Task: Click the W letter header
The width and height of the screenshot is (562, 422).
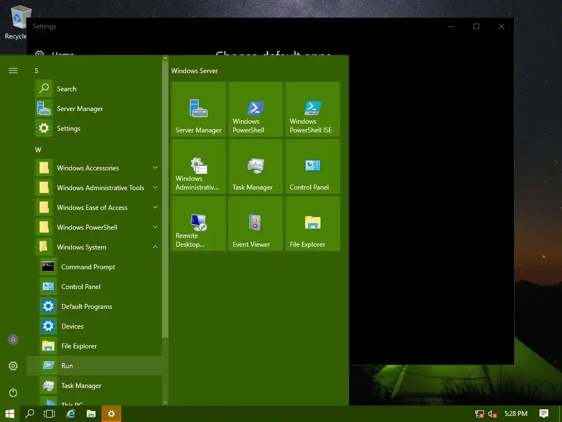Action: click(38, 149)
